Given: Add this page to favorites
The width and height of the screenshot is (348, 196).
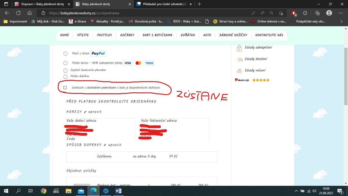Looking at the screenshot, I should pyautogui.click(x=281, y=13).
